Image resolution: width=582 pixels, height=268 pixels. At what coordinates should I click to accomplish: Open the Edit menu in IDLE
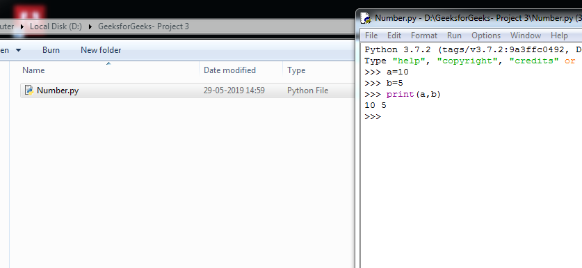tap(394, 36)
